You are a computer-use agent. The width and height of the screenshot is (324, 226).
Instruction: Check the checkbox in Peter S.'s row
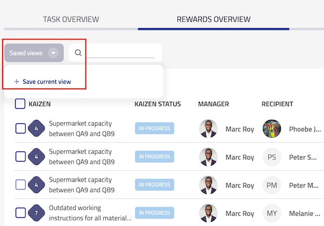click(21, 157)
